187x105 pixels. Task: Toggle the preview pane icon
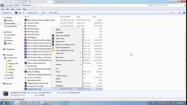(x=179, y=13)
